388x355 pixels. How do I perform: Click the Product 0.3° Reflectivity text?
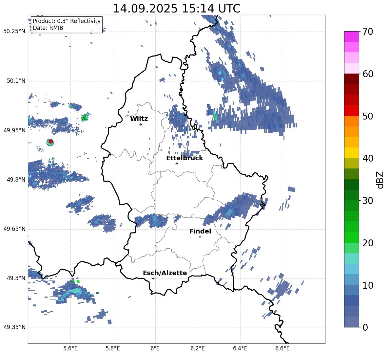point(67,21)
